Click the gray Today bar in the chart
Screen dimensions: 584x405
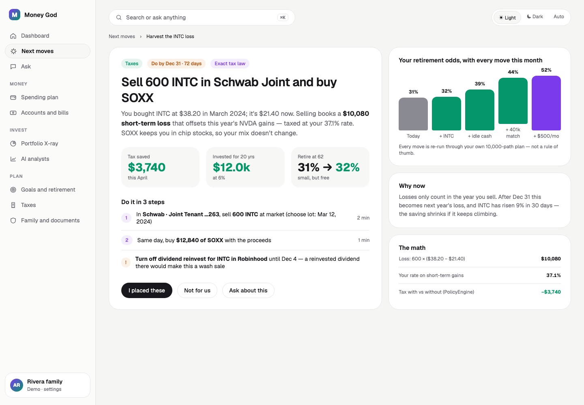413,114
